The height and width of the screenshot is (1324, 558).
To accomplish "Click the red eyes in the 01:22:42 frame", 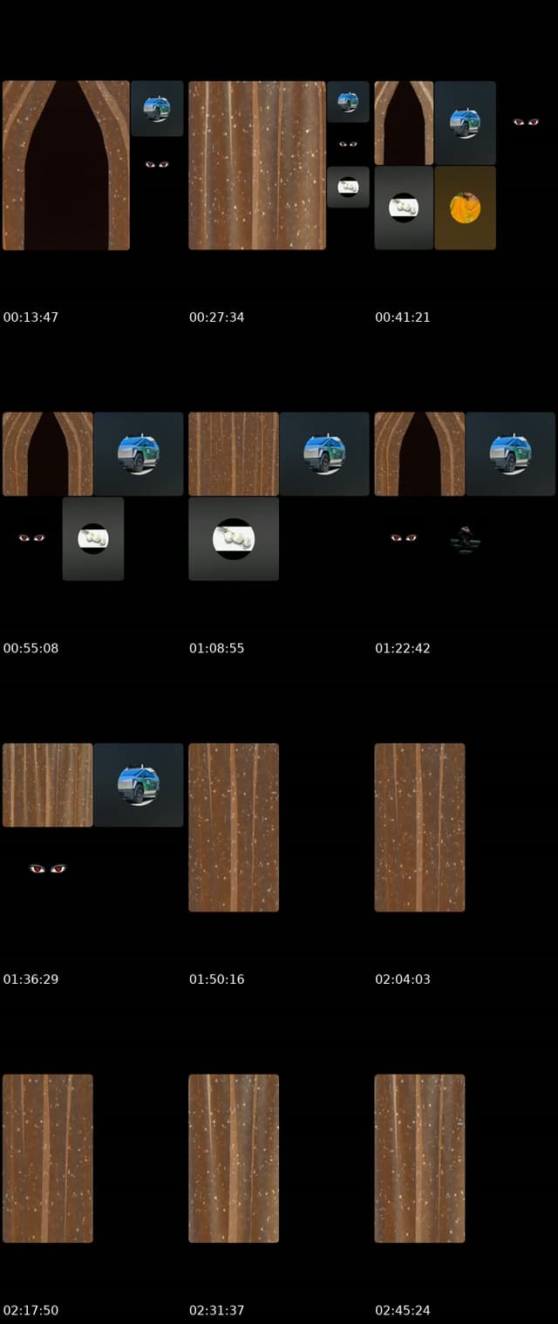I will click(404, 538).
